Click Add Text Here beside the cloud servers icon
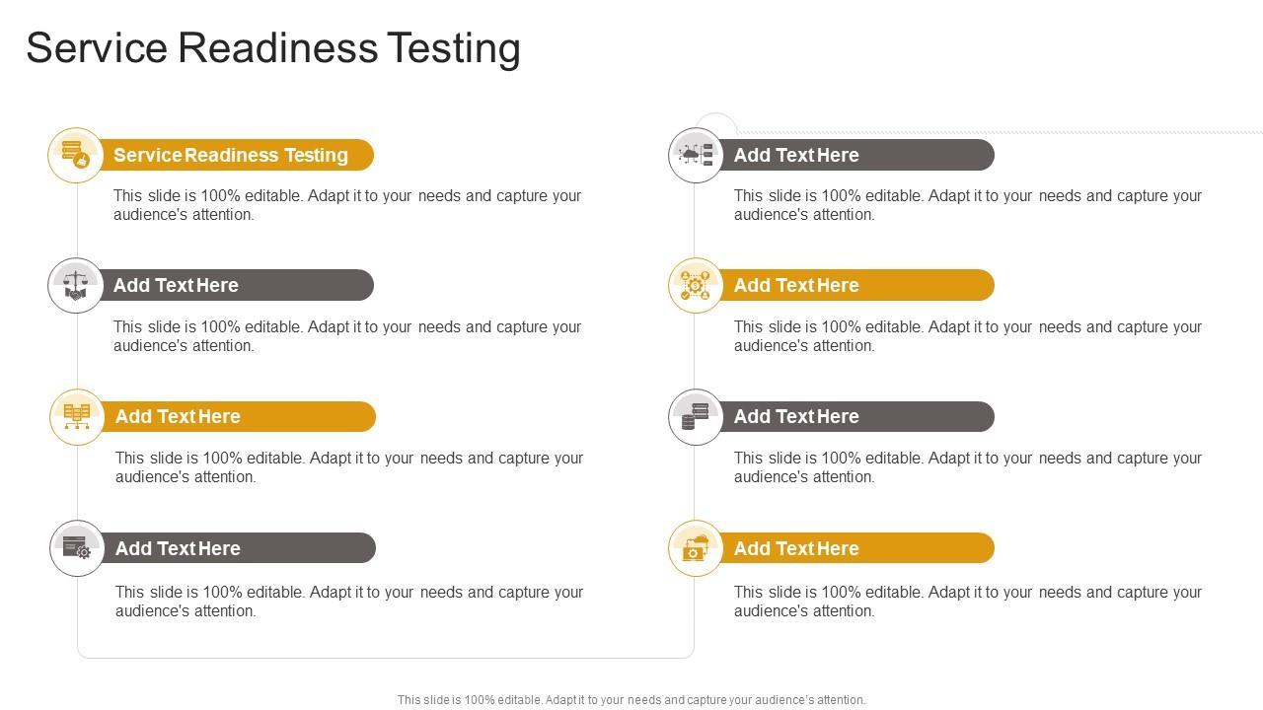Image resolution: width=1263 pixels, height=710 pixels. click(x=796, y=155)
